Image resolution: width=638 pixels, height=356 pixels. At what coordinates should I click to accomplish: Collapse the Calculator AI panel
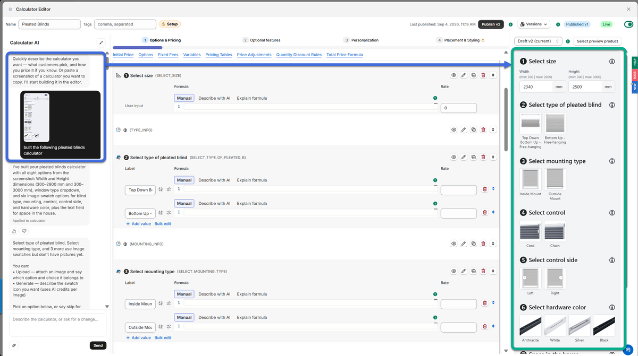101,42
